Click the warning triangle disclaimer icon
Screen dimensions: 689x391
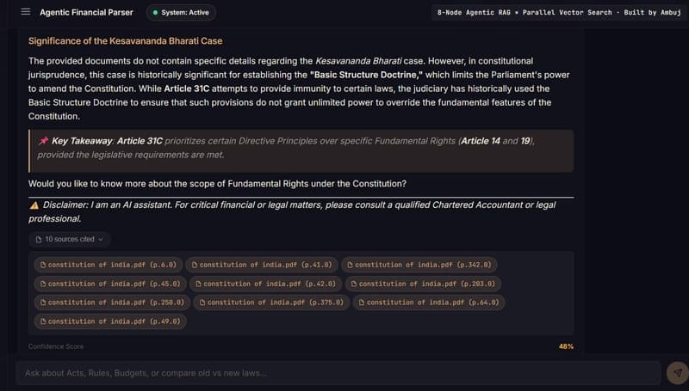point(34,205)
